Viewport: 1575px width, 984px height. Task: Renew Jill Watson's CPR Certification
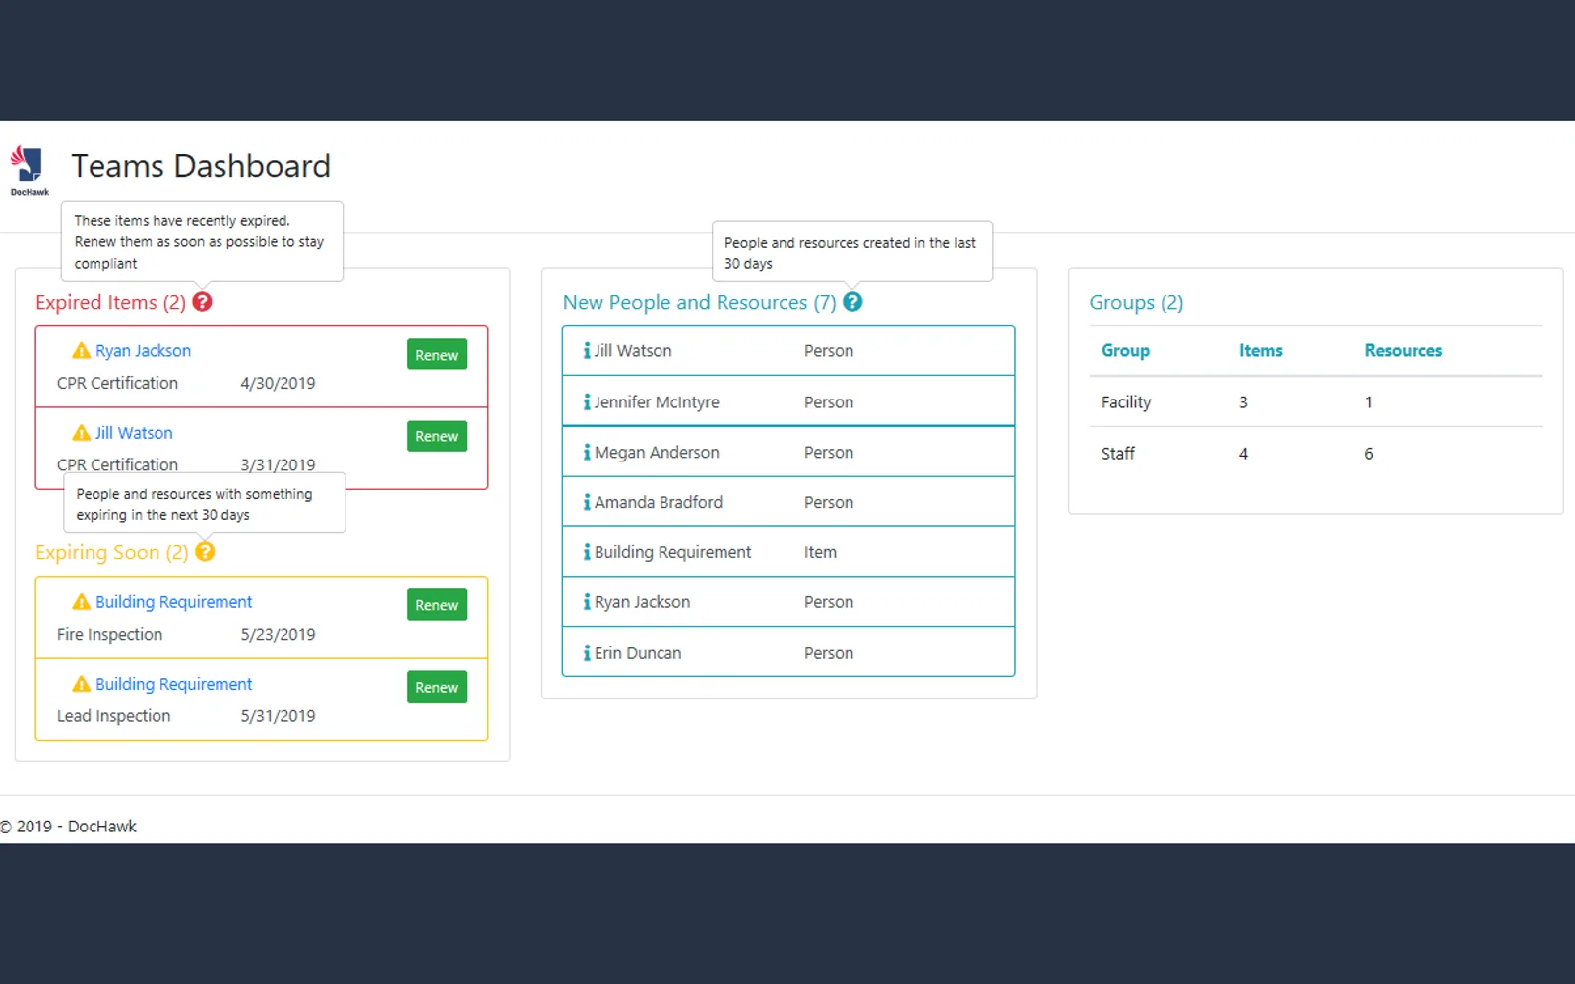point(436,436)
